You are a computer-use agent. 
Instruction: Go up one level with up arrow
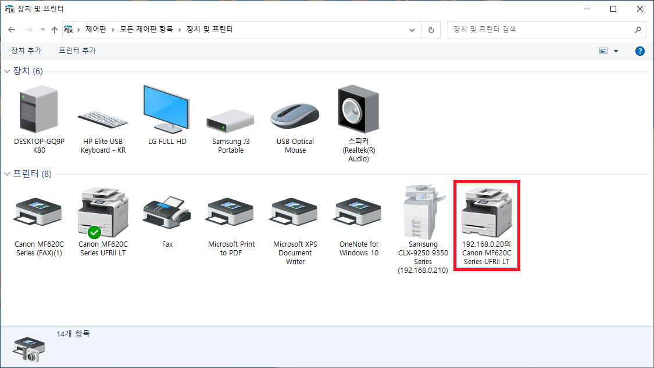click(x=54, y=30)
